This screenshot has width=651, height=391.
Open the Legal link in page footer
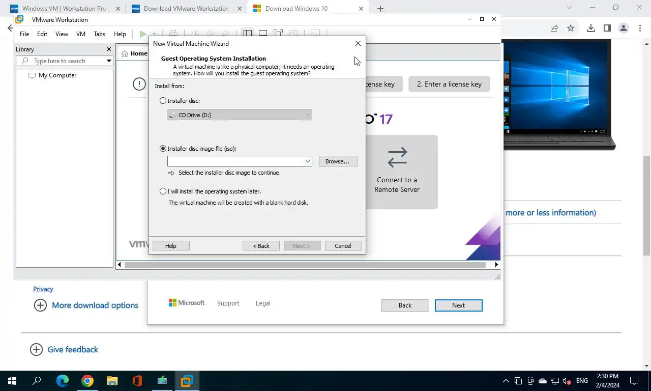pos(263,303)
